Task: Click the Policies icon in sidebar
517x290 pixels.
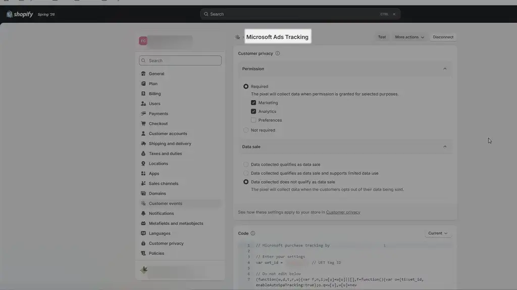Action: click(143, 253)
